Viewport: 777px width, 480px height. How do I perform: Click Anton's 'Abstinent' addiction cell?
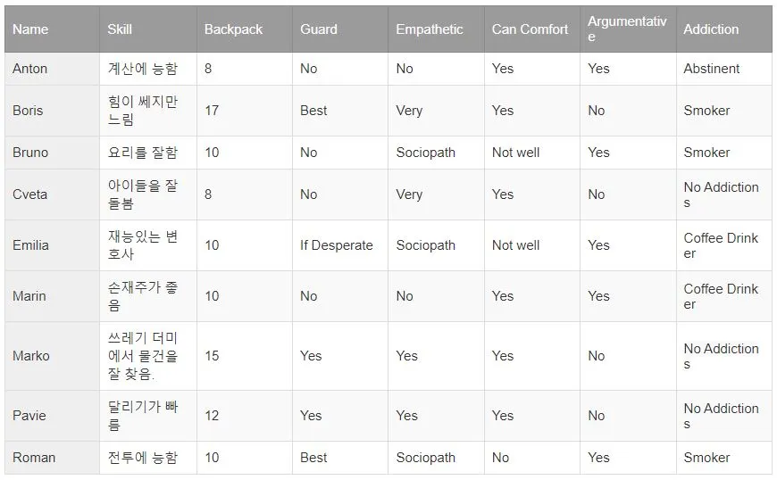712,69
